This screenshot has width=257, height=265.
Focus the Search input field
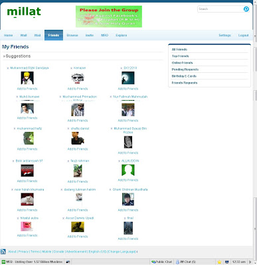pyautogui.click(x=220, y=9)
